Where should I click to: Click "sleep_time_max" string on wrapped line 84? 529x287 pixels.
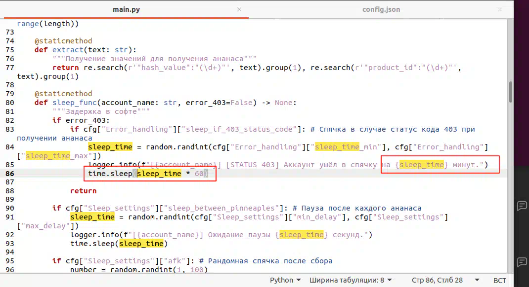point(57,156)
